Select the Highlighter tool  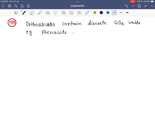[40, 13]
